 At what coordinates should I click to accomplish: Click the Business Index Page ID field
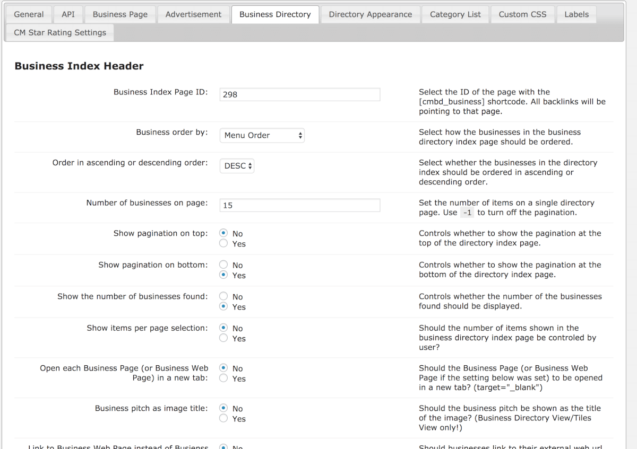[x=300, y=94]
